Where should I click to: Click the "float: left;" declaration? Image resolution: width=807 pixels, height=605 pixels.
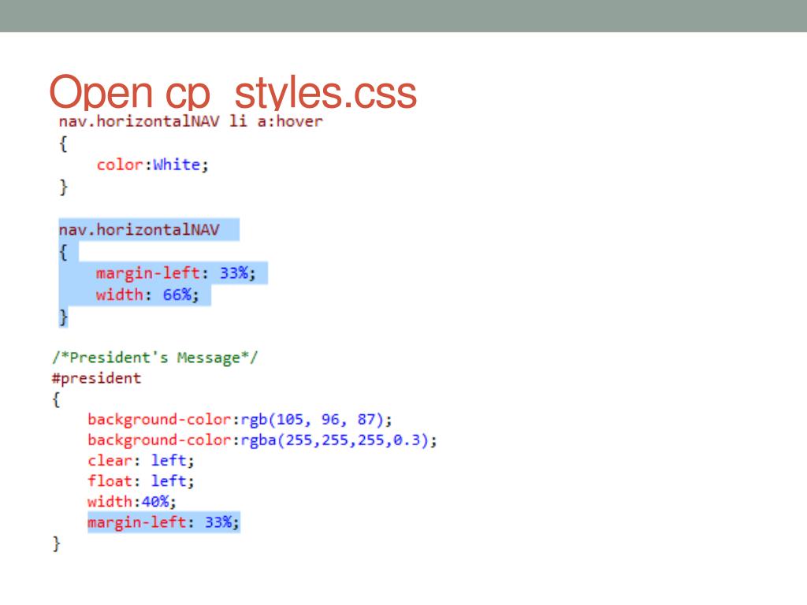(140, 481)
